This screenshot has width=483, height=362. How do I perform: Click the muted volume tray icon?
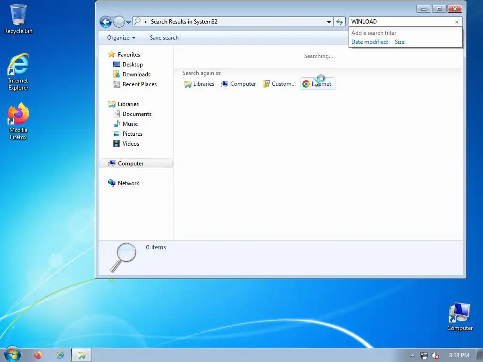tap(435, 355)
